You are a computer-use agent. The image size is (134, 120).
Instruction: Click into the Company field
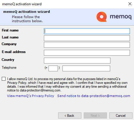tap(87, 45)
